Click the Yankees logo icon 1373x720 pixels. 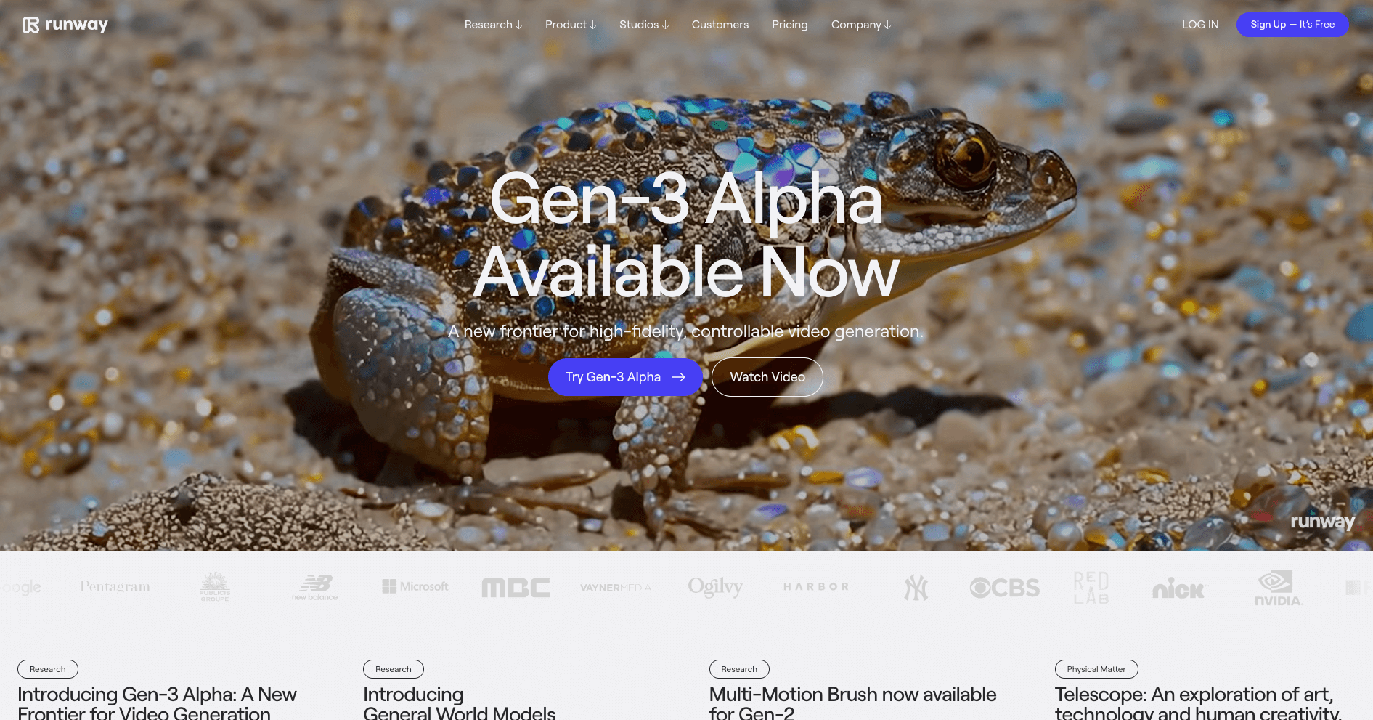(x=916, y=588)
